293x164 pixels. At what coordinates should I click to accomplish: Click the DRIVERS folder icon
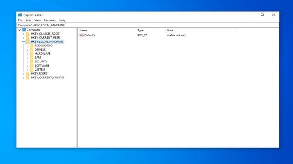click(32, 50)
